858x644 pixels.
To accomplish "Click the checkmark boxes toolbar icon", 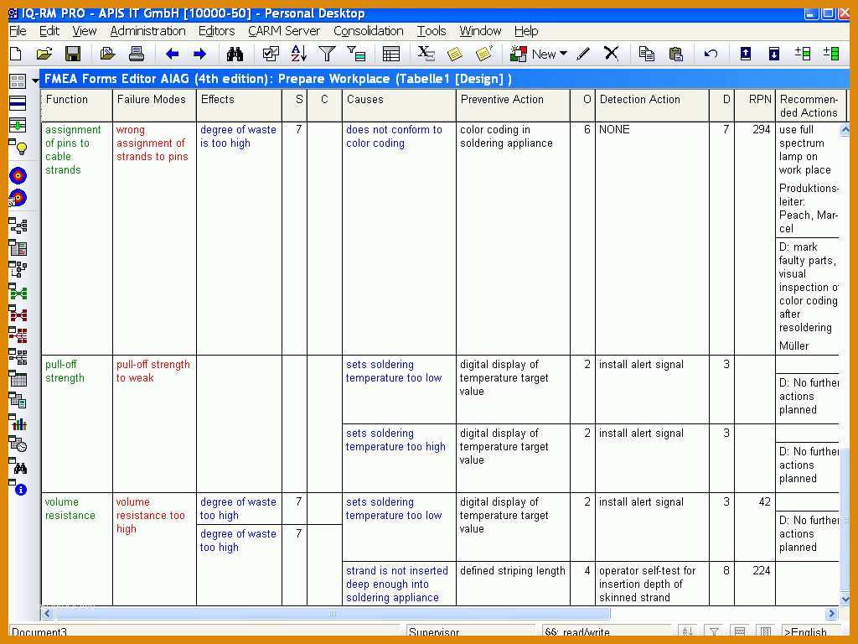I will [x=271, y=54].
